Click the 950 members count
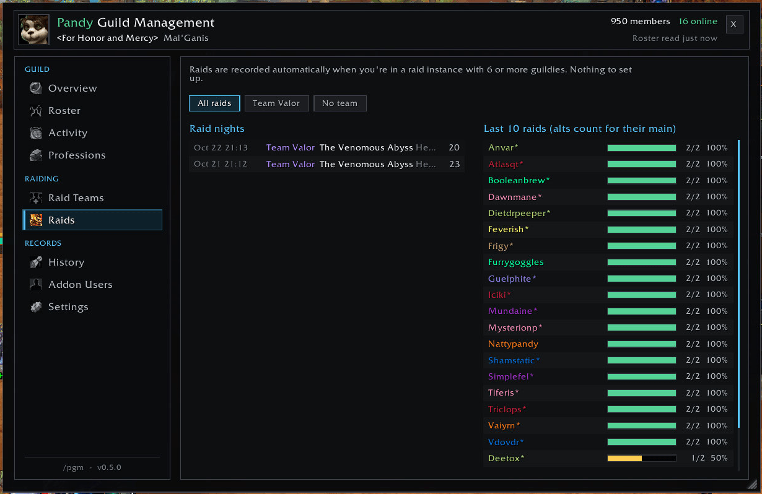 (x=641, y=22)
